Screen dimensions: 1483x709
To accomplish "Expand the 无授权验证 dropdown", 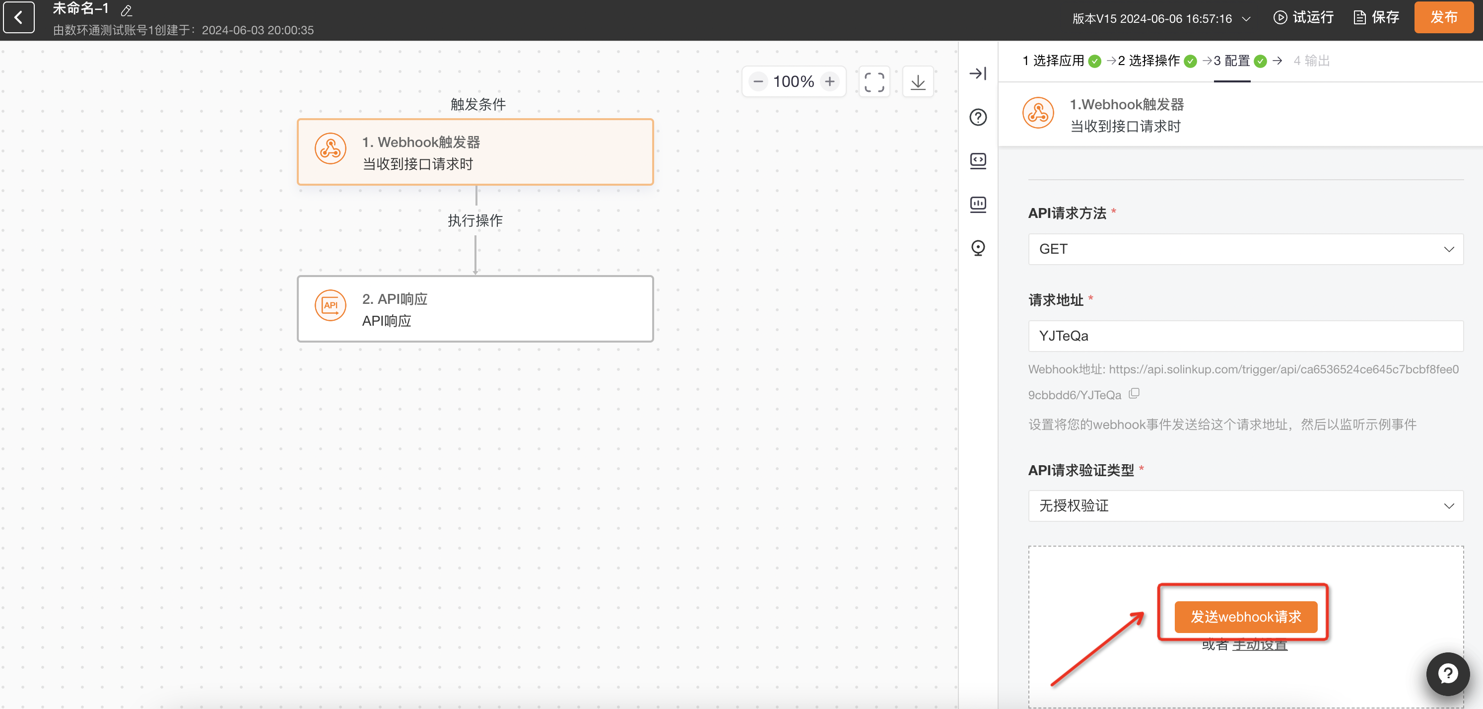I will (x=1245, y=506).
